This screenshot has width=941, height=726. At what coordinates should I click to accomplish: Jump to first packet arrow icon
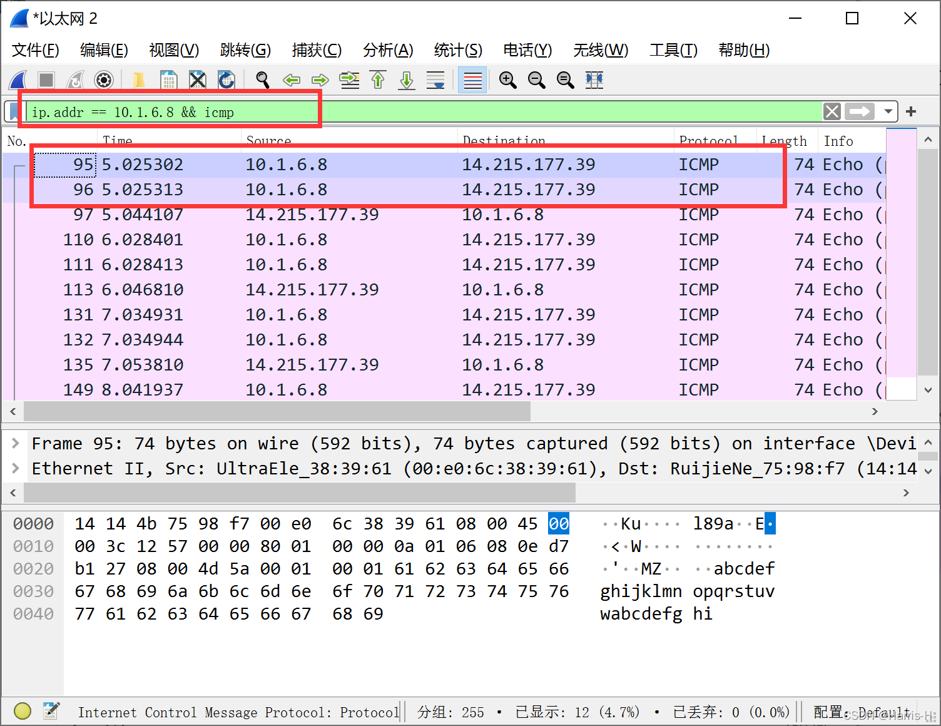click(x=378, y=80)
